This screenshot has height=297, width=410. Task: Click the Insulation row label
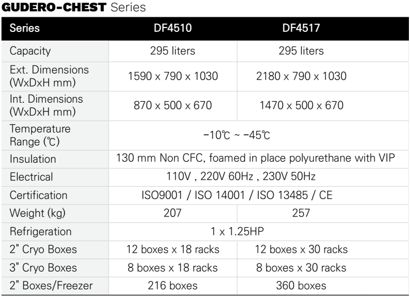[x=33, y=159]
